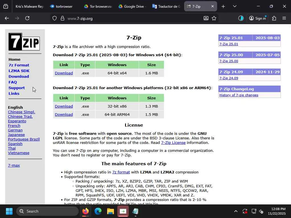Switch to the Tor browser.rar tab
The width and height of the screenshot is (291, 218).
click(98, 7)
